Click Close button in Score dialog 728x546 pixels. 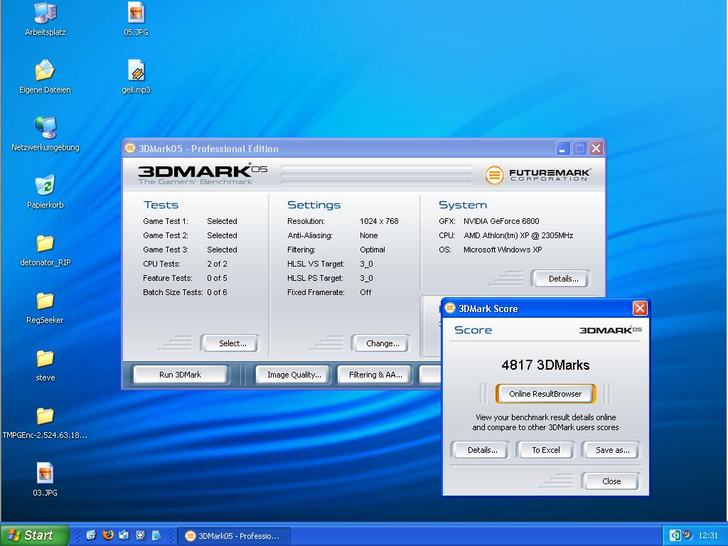[x=611, y=481]
